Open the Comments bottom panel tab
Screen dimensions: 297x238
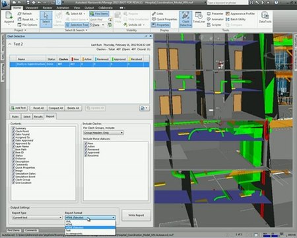click(31, 230)
